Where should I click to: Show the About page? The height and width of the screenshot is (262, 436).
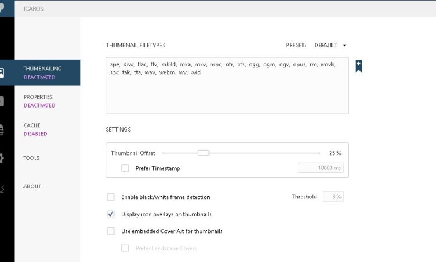tap(32, 186)
